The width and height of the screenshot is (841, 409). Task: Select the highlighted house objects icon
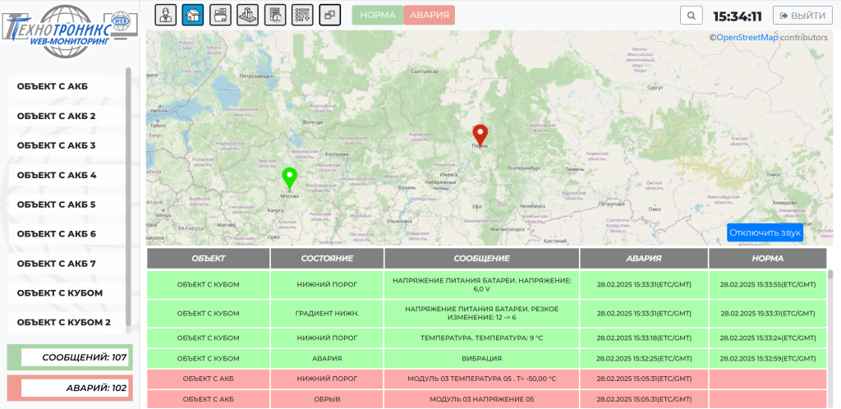tap(193, 15)
